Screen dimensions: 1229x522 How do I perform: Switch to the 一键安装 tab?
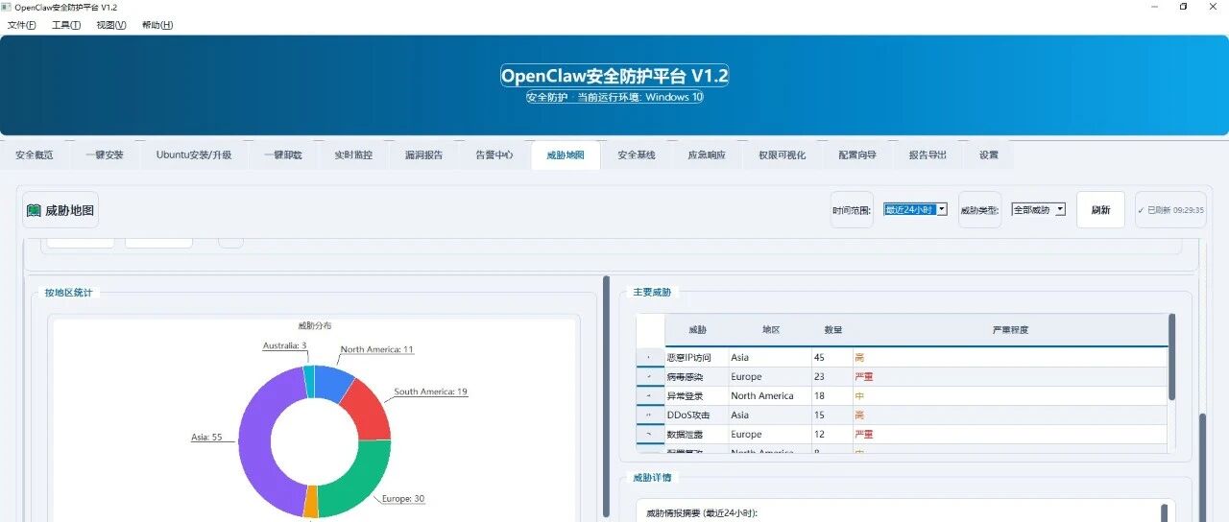[x=105, y=154]
